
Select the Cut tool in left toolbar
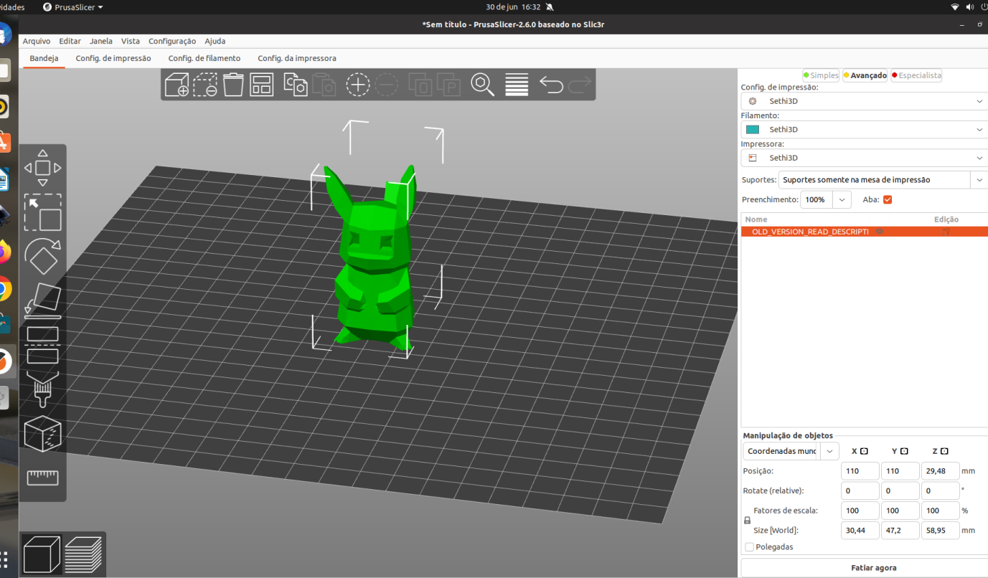pos(42,344)
